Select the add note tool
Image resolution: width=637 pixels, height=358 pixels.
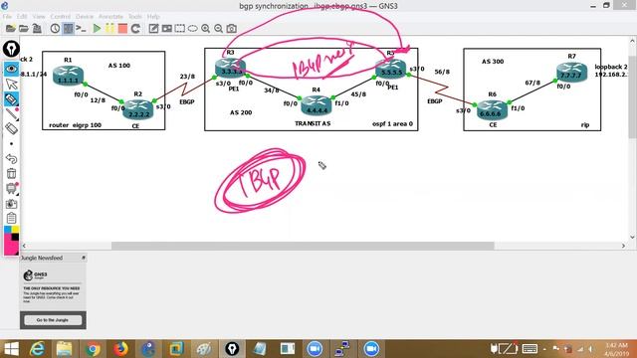(153, 29)
